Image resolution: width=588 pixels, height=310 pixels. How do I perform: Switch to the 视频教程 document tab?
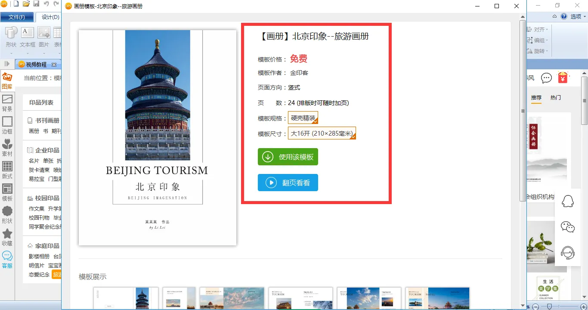click(x=36, y=65)
